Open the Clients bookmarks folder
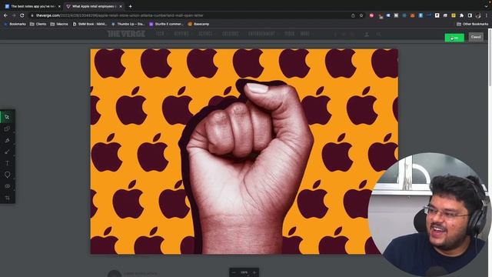Viewport: 492px width, 277px height. (x=38, y=24)
